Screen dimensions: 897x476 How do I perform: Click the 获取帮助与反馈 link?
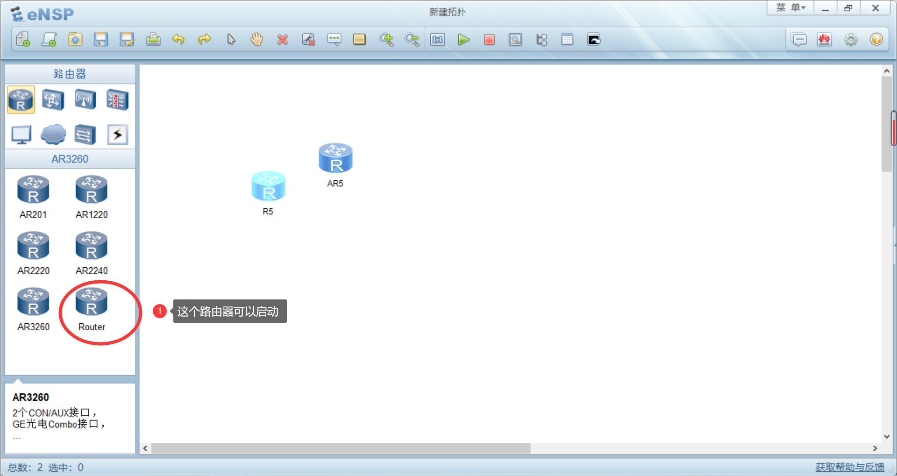[x=849, y=467]
